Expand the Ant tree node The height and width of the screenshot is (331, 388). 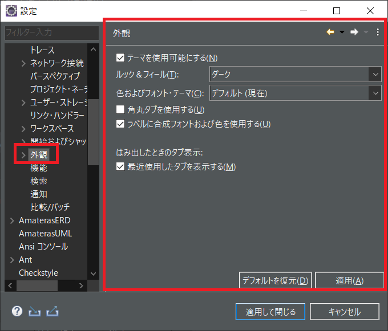12,260
